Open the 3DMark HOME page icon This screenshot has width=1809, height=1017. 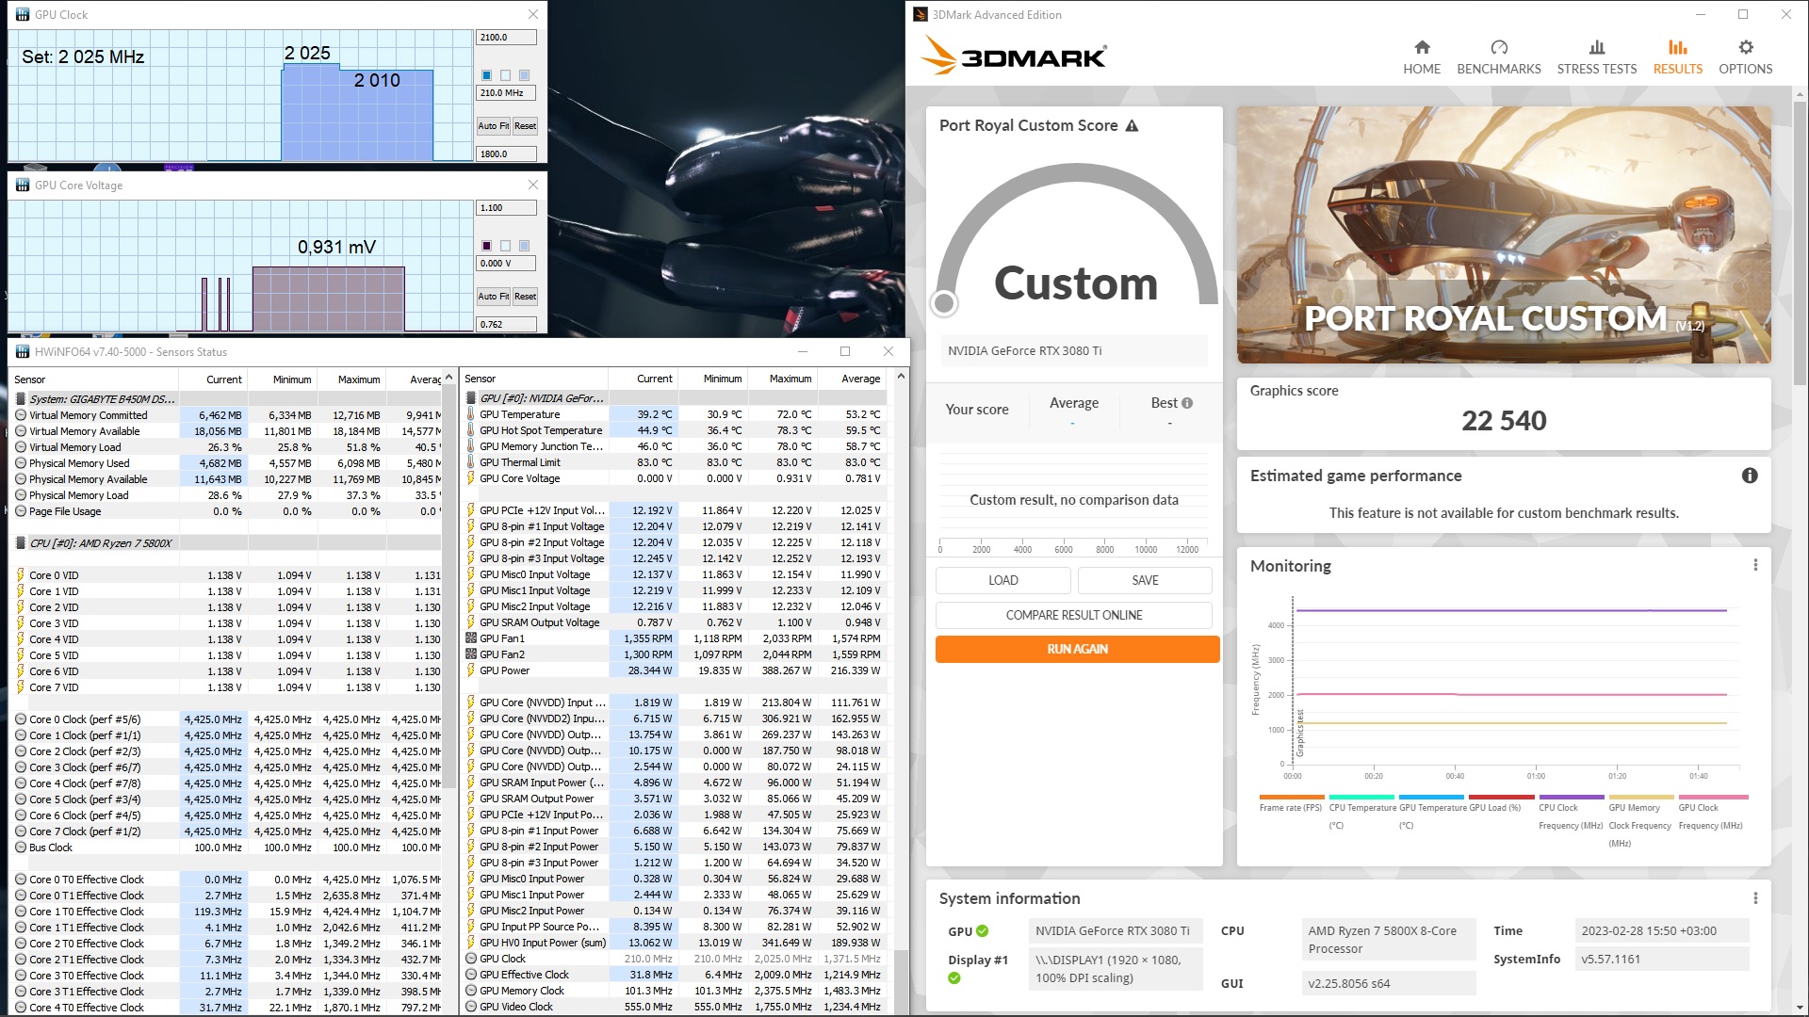[x=1422, y=48]
